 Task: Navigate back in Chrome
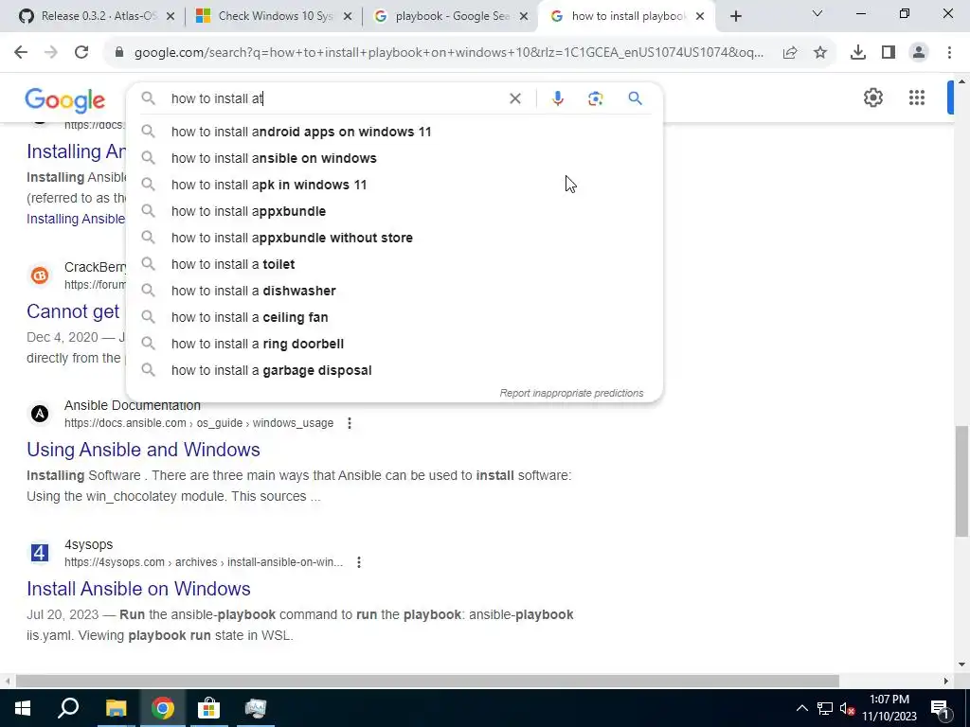pos(21,53)
